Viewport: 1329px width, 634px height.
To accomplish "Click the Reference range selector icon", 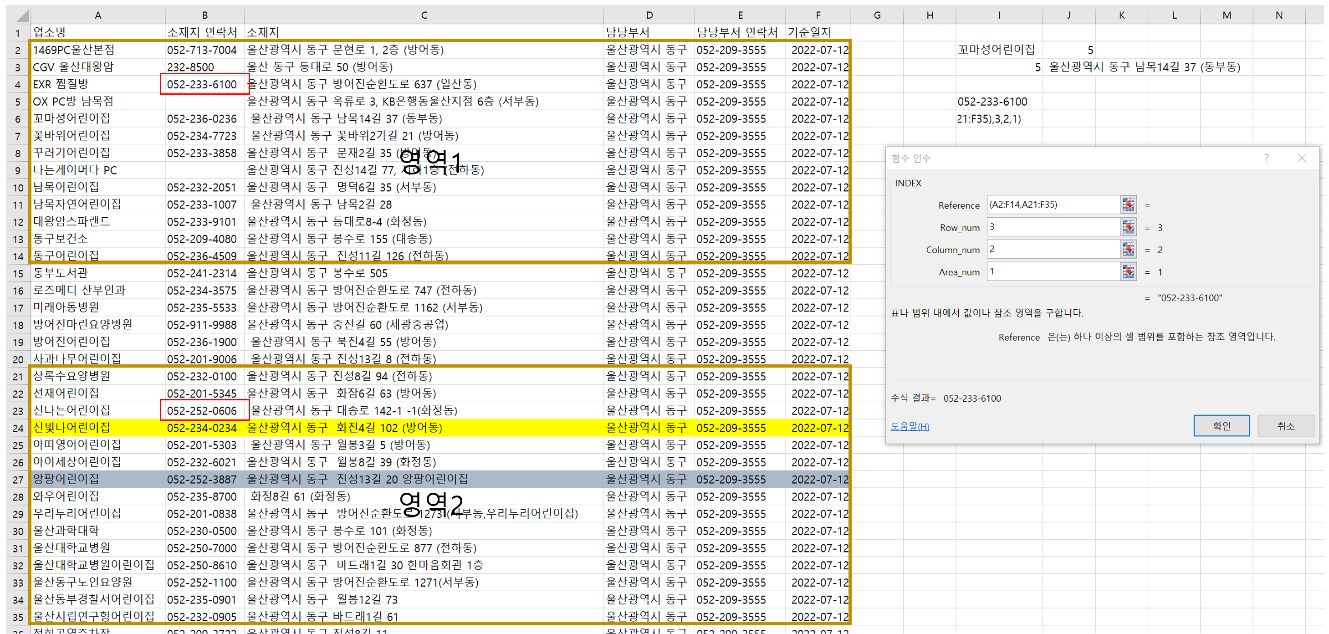I will (1128, 205).
